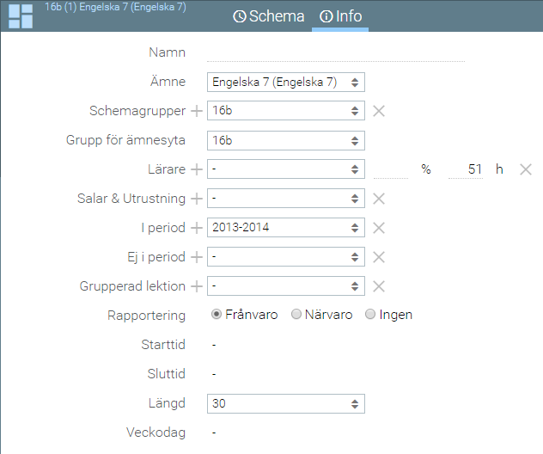
Task: Add another Lärare with plus icon
Action: point(196,169)
